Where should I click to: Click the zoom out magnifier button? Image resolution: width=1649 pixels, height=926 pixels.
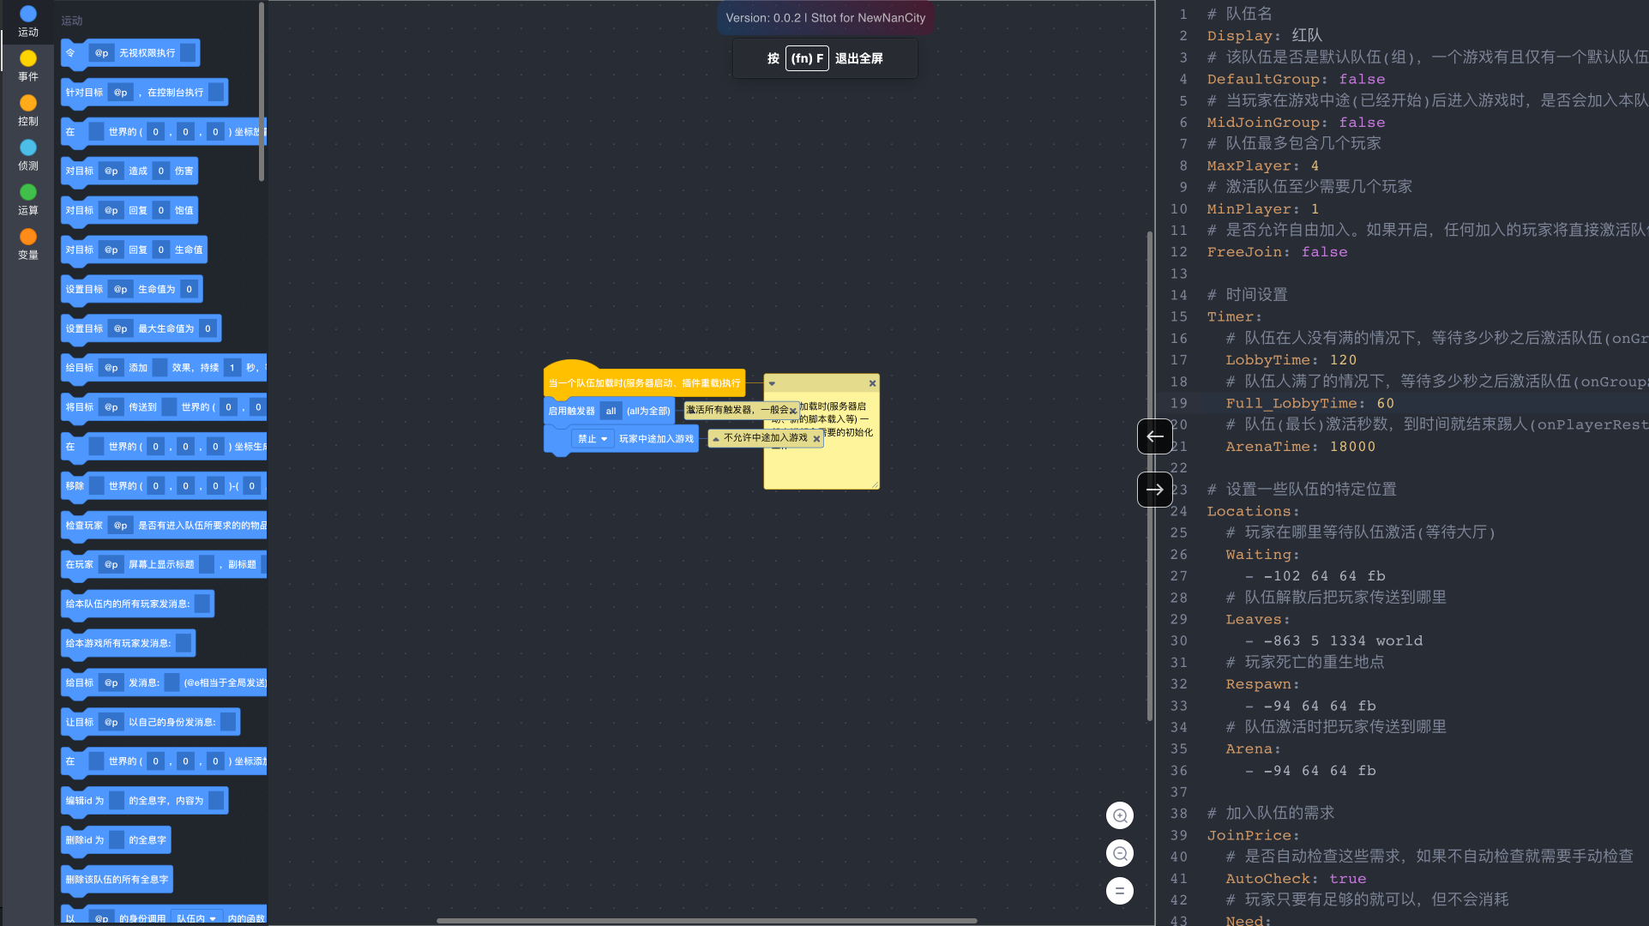(x=1119, y=853)
